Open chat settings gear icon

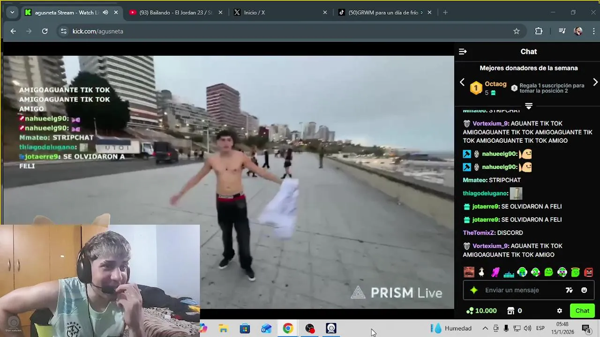coord(559,311)
